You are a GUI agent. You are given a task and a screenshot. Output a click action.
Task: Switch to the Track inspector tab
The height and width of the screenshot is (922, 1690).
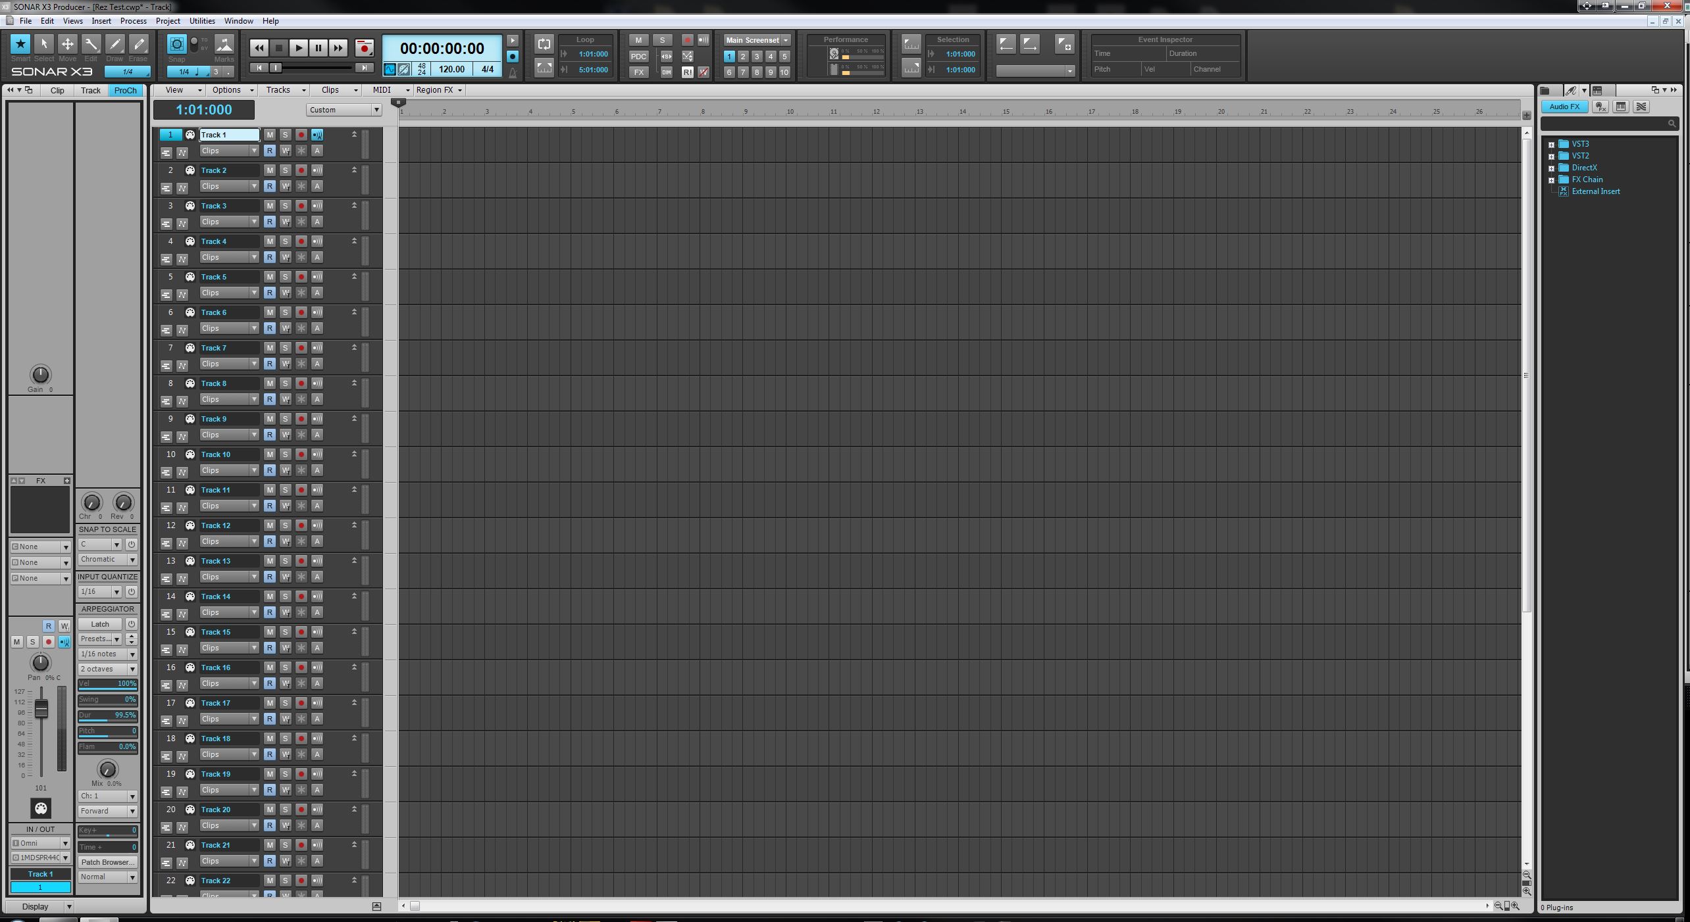click(x=91, y=91)
